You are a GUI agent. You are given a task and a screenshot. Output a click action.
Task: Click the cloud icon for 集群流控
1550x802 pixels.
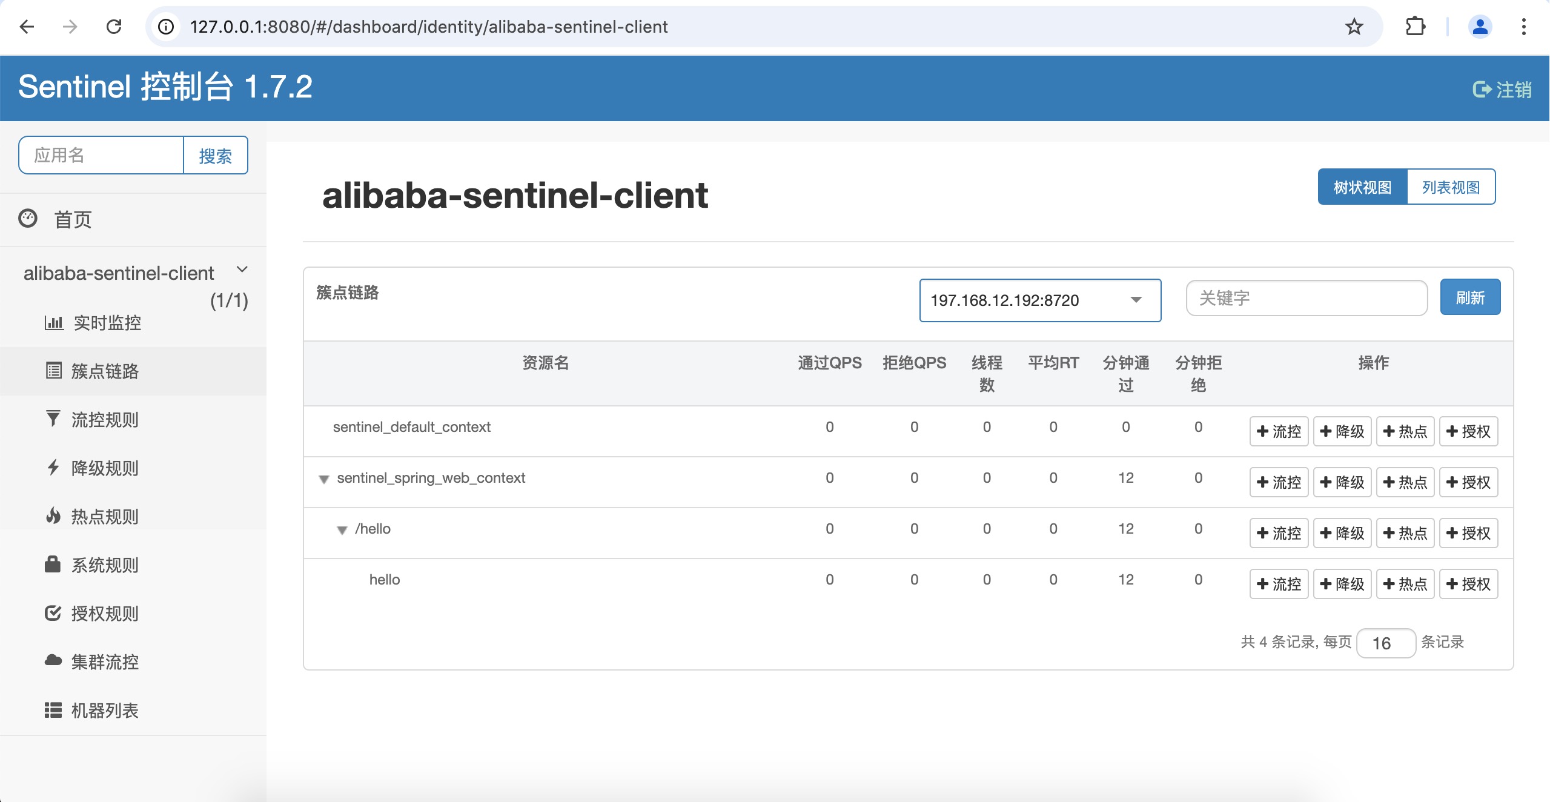tap(53, 660)
